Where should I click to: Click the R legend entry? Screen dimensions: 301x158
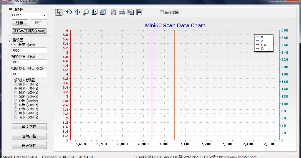259,37
